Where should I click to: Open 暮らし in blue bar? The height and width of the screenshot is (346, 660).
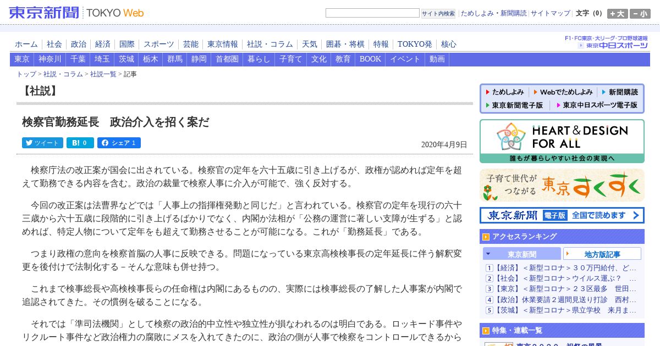point(259,59)
